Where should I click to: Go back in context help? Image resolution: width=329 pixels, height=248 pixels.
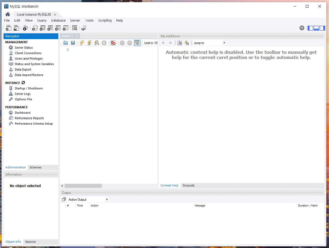pos(163,43)
